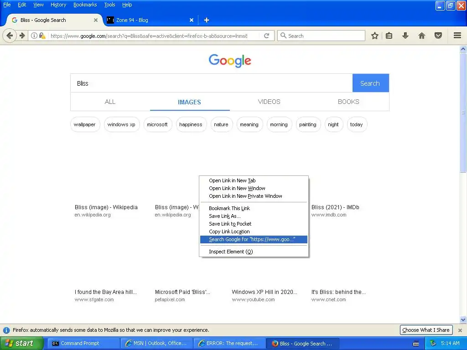Click the magnifier icon in search box
The width and height of the screenshot is (467, 350).
pyautogui.click(x=283, y=36)
